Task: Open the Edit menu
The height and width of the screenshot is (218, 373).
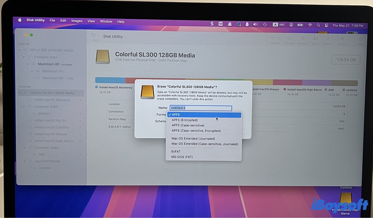Action: coord(63,20)
